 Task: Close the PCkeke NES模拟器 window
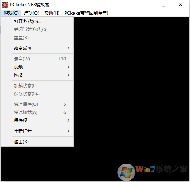tap(180, 5)
